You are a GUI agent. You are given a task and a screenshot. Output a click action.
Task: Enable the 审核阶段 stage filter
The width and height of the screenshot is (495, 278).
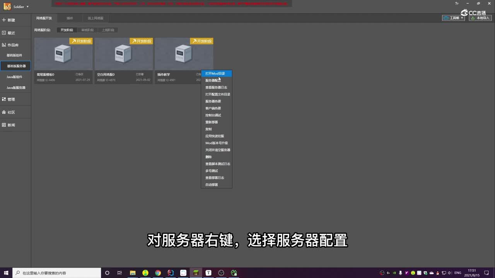87,30
